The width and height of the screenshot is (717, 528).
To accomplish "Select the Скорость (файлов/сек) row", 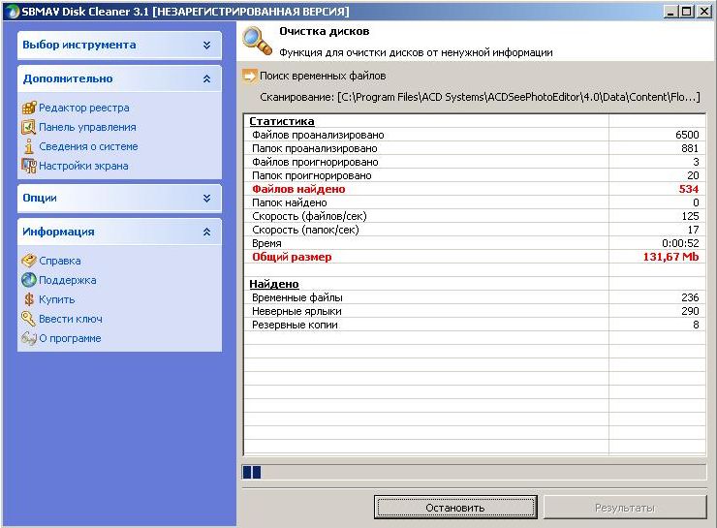I will 475,216.
